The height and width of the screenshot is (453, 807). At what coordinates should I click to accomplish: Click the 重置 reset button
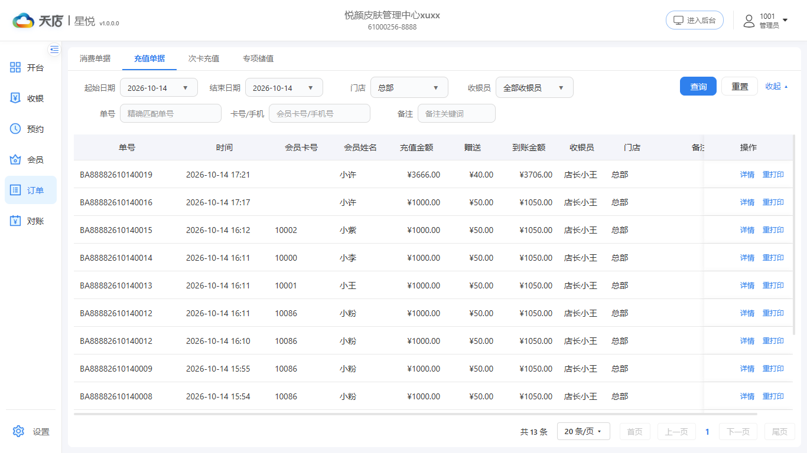pyautogui.click(x=740, y=86)
